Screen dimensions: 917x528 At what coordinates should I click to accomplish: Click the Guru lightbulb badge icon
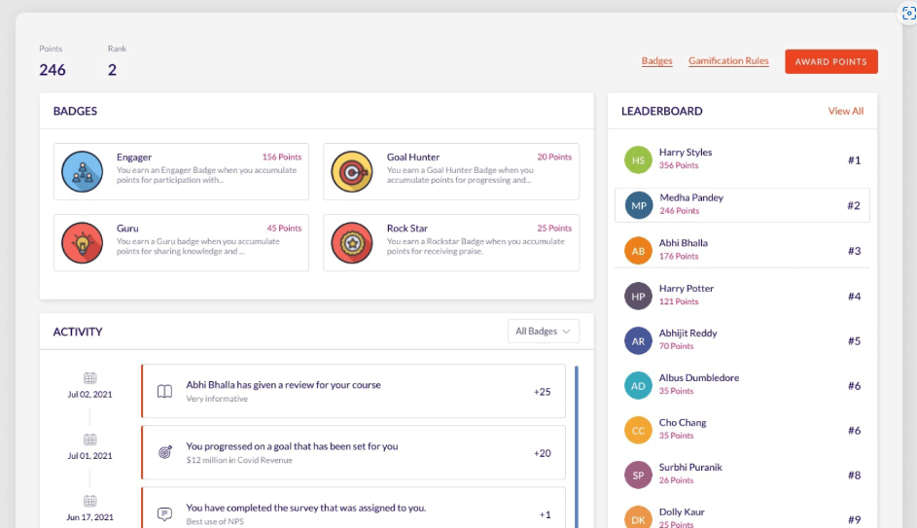point(82,242)
